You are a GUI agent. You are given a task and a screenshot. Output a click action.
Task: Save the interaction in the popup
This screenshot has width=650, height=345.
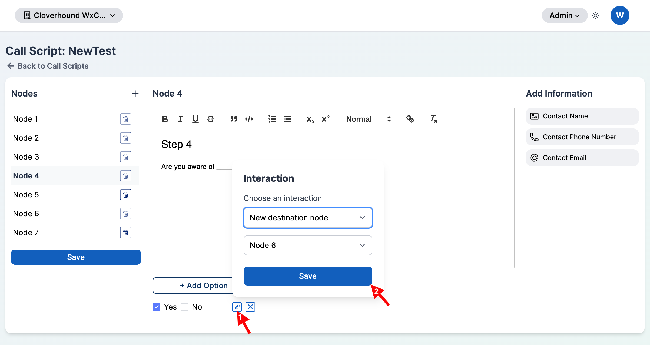point(308,276)
